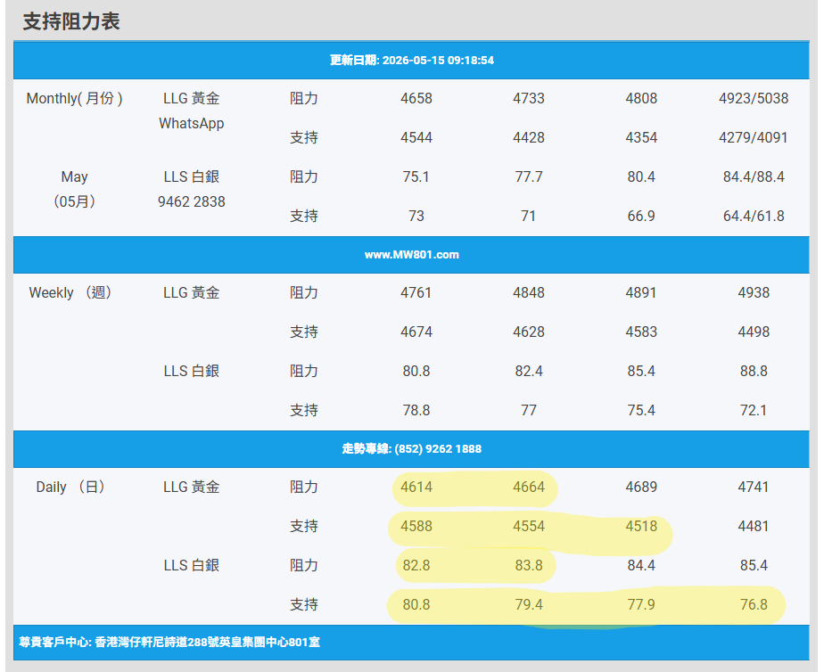Click highlighted daily gold support 4554

(529, 526)
